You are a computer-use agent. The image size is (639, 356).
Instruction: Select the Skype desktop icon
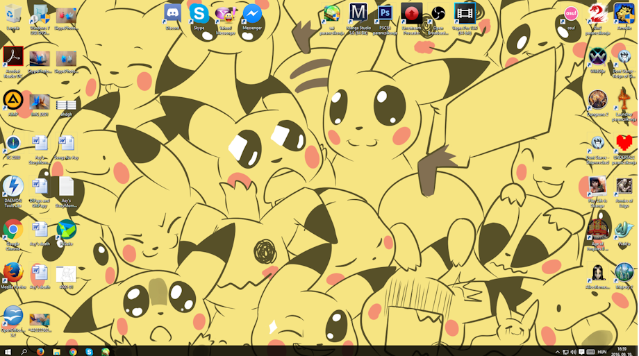coord(199,15)
